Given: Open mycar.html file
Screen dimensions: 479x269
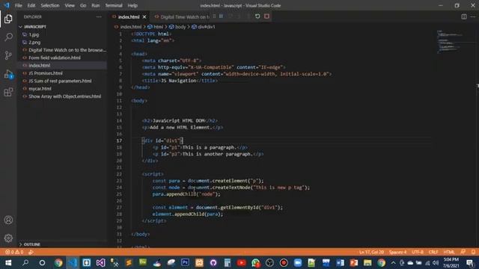Looking at the screenshot, I should 40,88.
